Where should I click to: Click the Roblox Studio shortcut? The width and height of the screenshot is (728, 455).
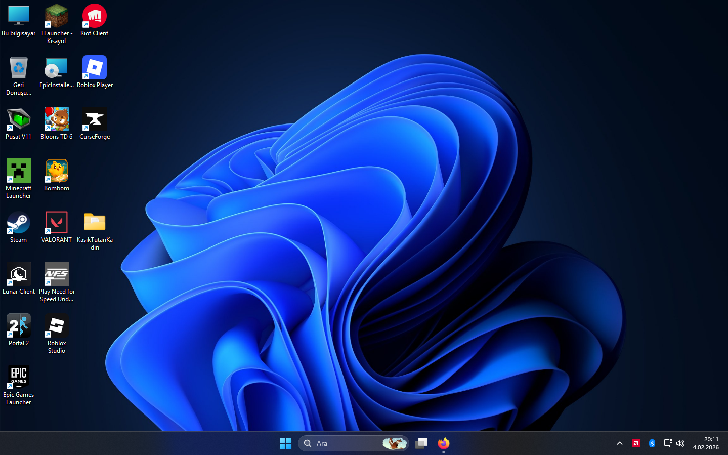point(56,326)
